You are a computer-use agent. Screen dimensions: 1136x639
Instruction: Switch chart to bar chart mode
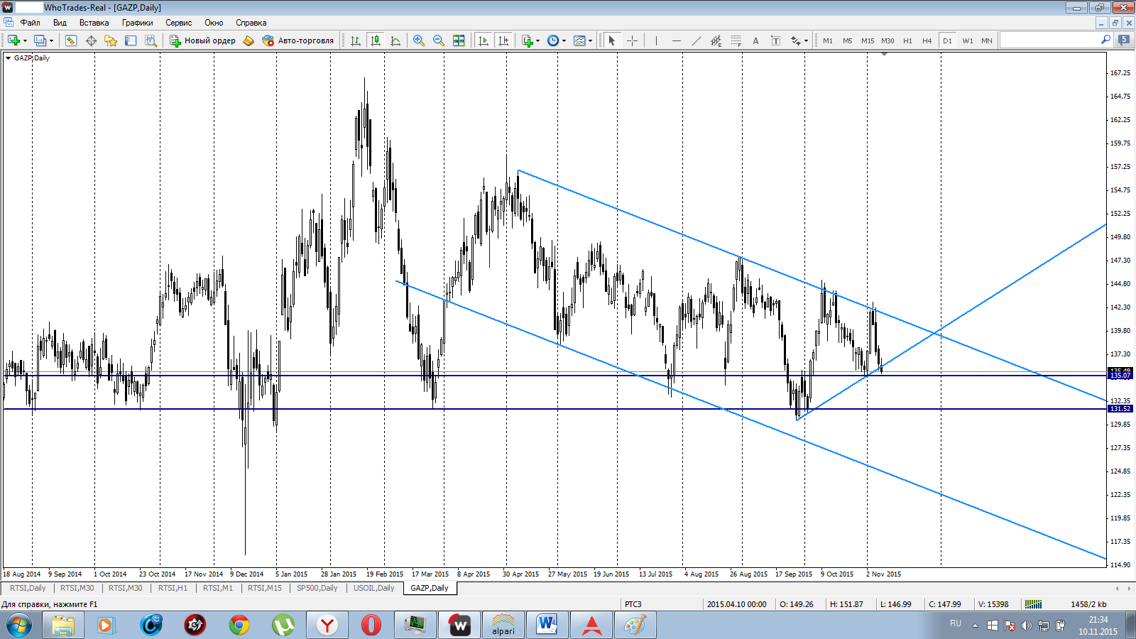pos(356,40)
